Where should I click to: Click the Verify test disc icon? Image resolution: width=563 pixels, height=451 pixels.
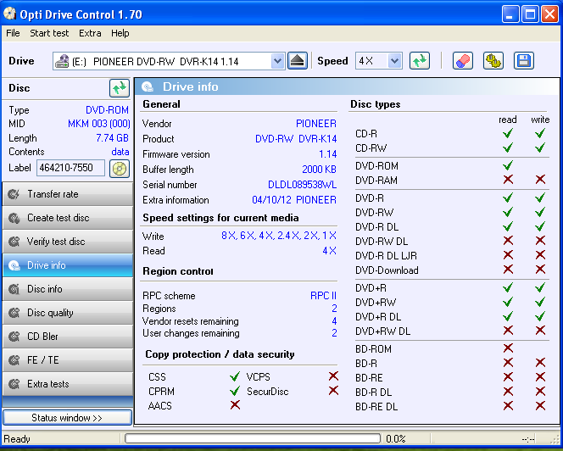(x=14, y=242)
